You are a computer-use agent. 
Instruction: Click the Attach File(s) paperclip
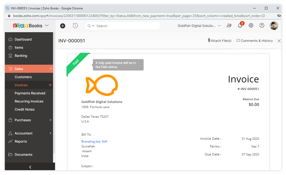click(209, 40)
